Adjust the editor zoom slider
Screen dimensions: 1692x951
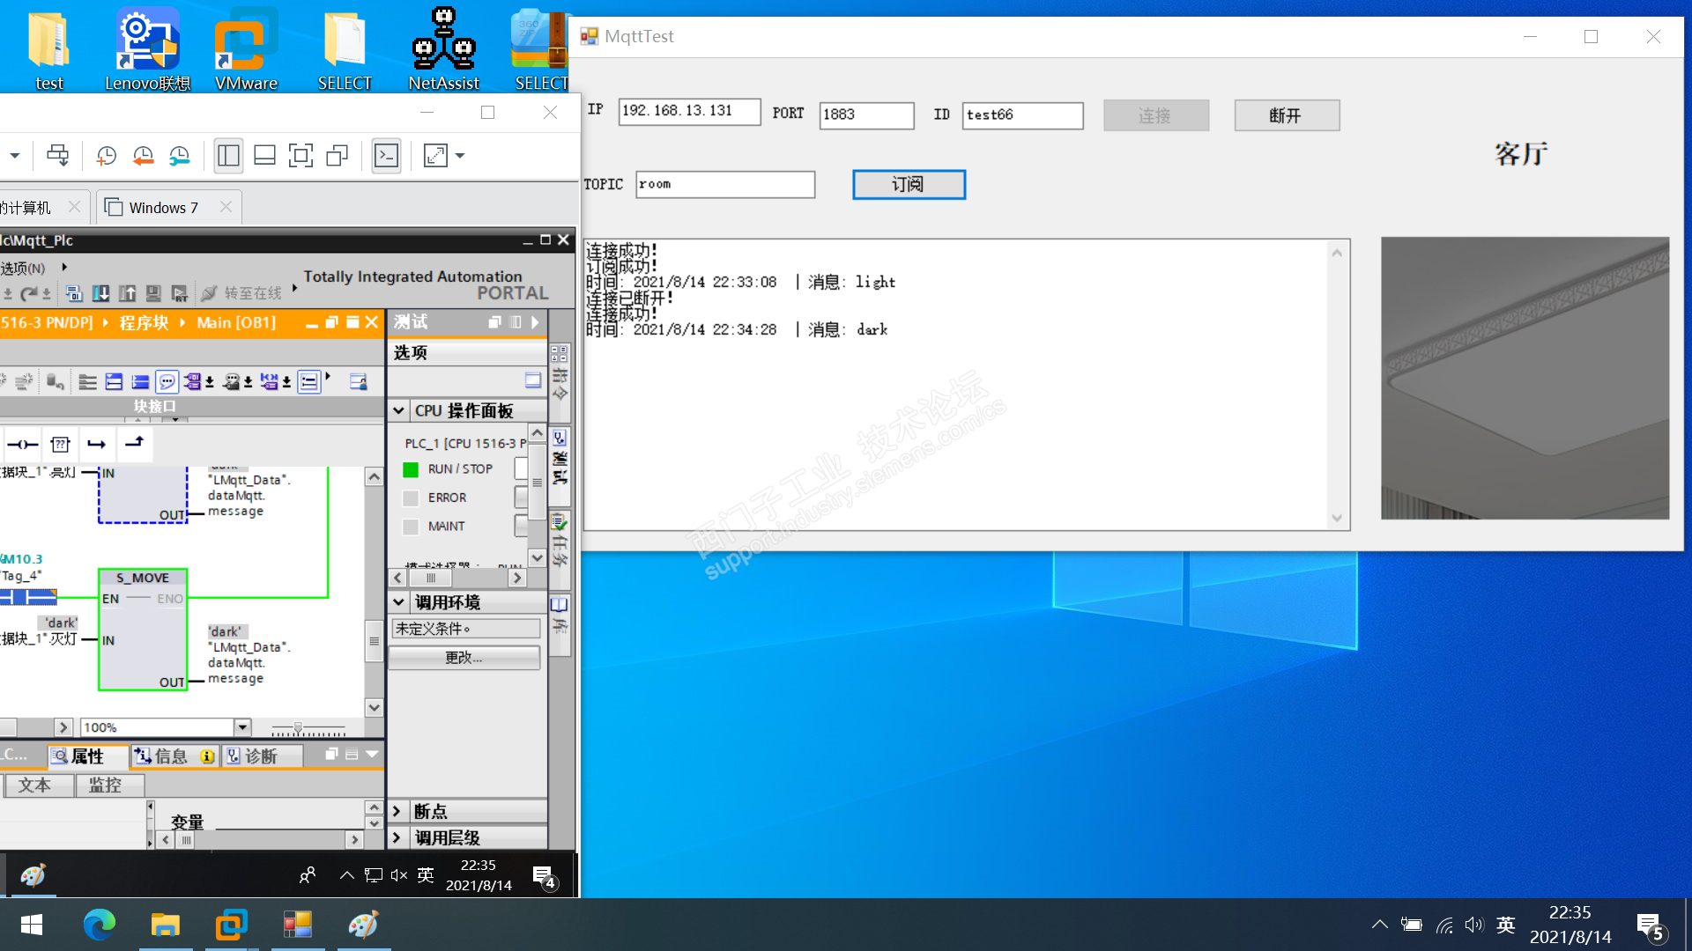tap(298, 728)
